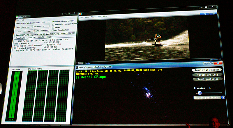233x128 pixels.
Task: Click the Hyper PI title bar app icon
Action: point(17,17)
